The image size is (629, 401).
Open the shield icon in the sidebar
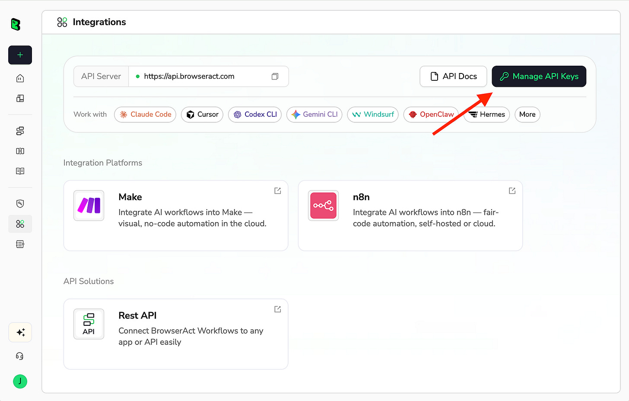[x=20, y=204]
